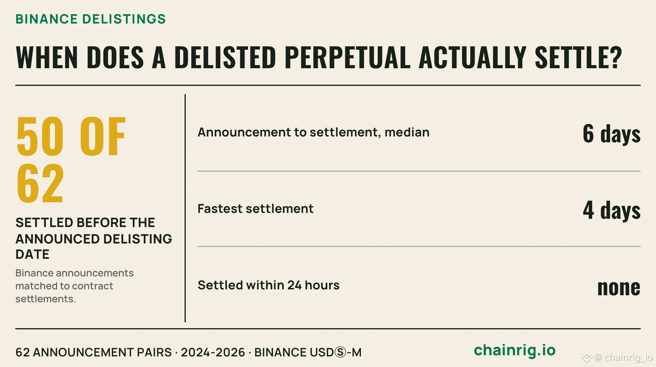Click 'Announcement to settlement, median' row label
Viewport: 656px width, 367px height.
pyautogui.click(x=314, y=133)
